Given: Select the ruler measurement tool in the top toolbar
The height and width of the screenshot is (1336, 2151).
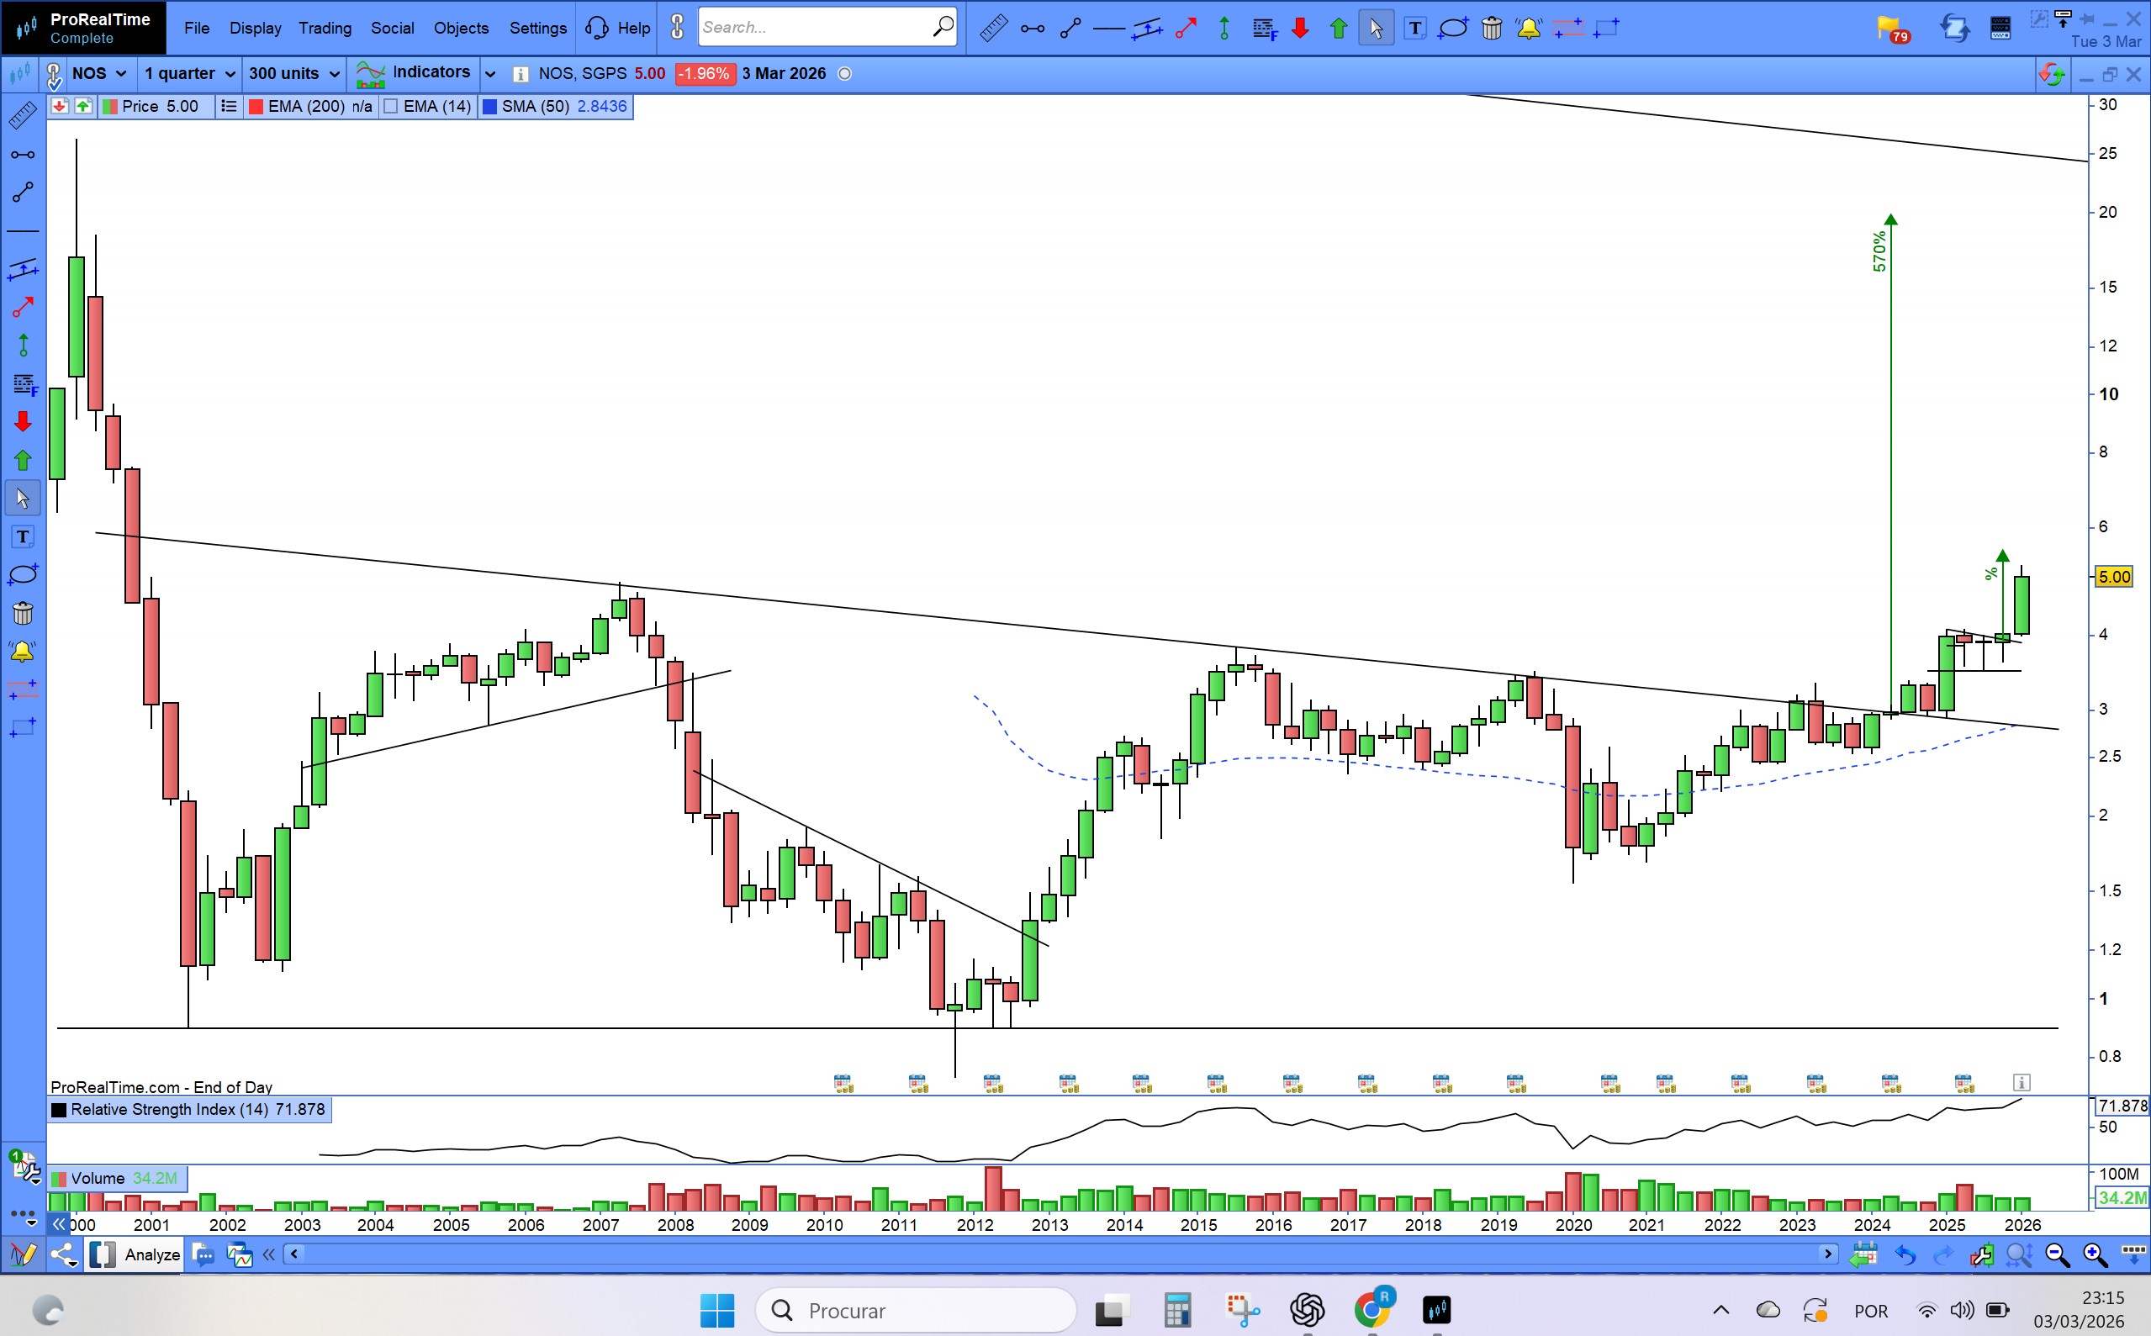Looking at the screenshot, I should pyautogui.click(x=993, y=29).
